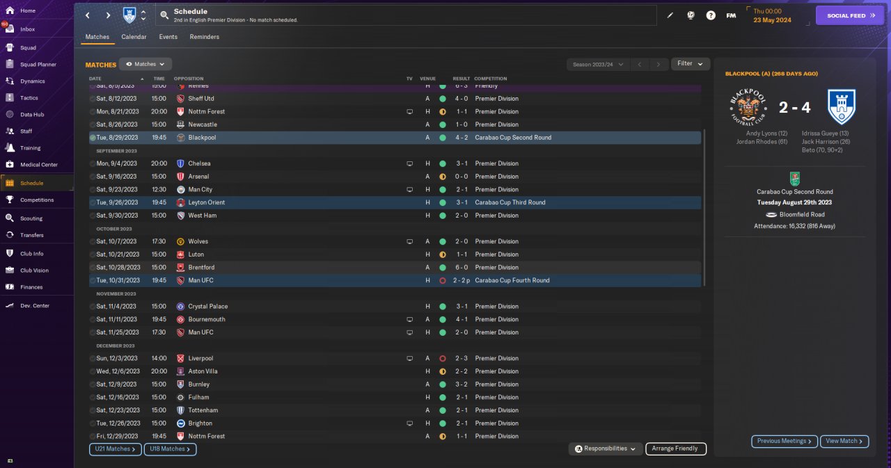
Task: Open Competitions from the sidebar
Action: click(37, 200)
